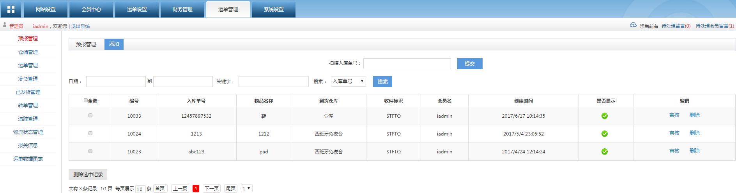Click the 添加 button
This screenshot has height=193, width=736.
pyautogui.click(x=114, y=44)
